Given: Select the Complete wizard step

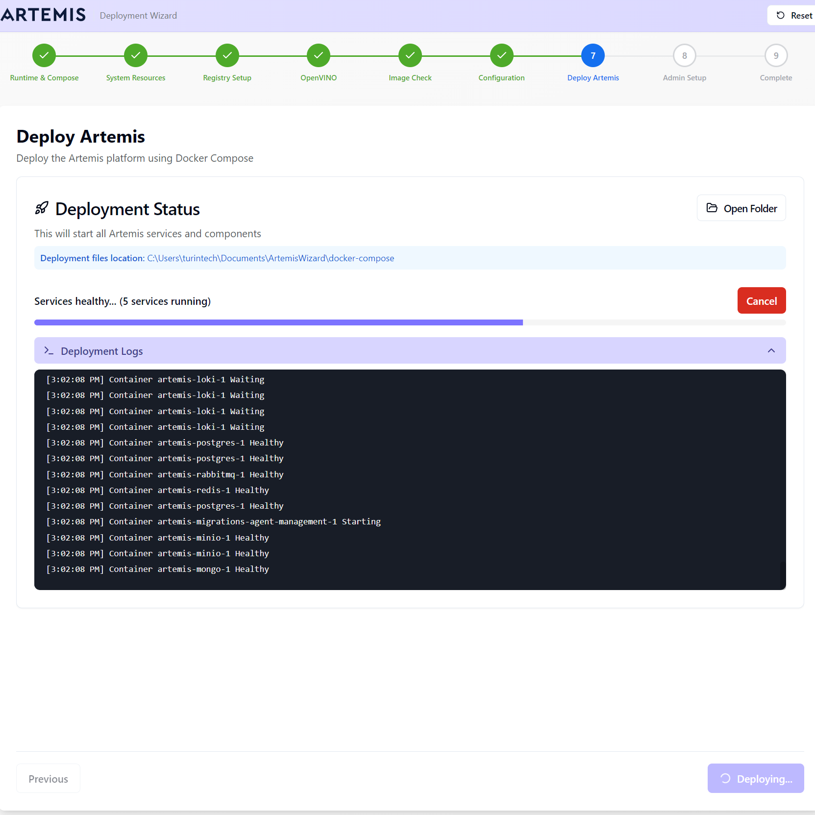Looking at the screenshot, I should [x=776, y=55].
